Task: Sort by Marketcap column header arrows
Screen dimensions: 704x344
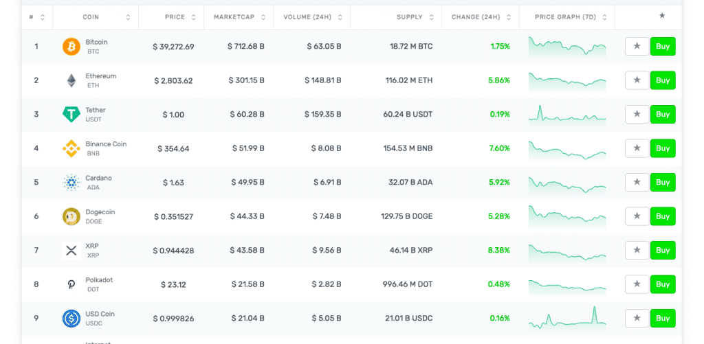Action: [263, 17]
